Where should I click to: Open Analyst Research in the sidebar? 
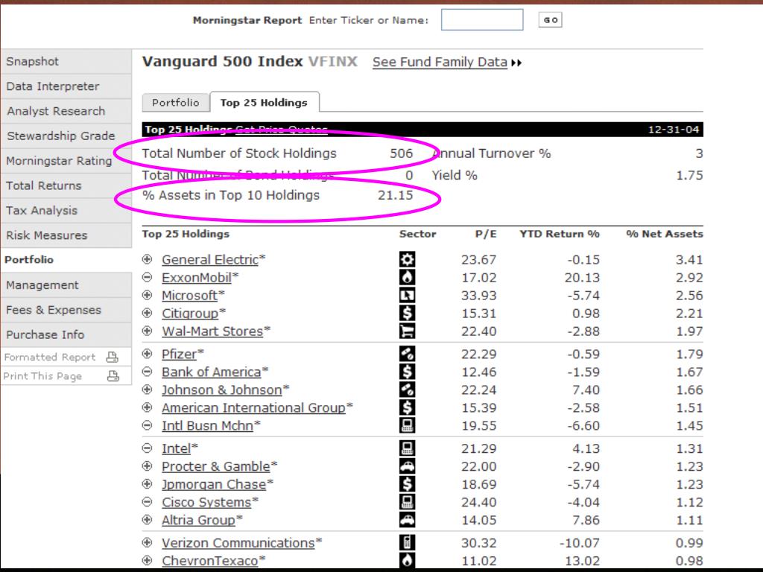[66, 111]
